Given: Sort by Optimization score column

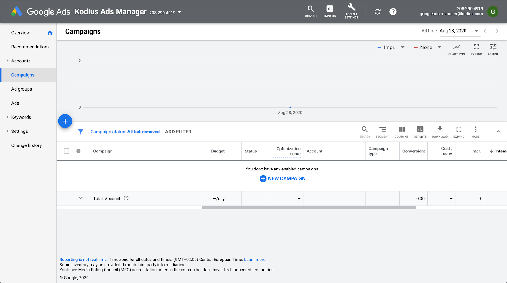Looking at the screenshot, I should tap(288, 151).
